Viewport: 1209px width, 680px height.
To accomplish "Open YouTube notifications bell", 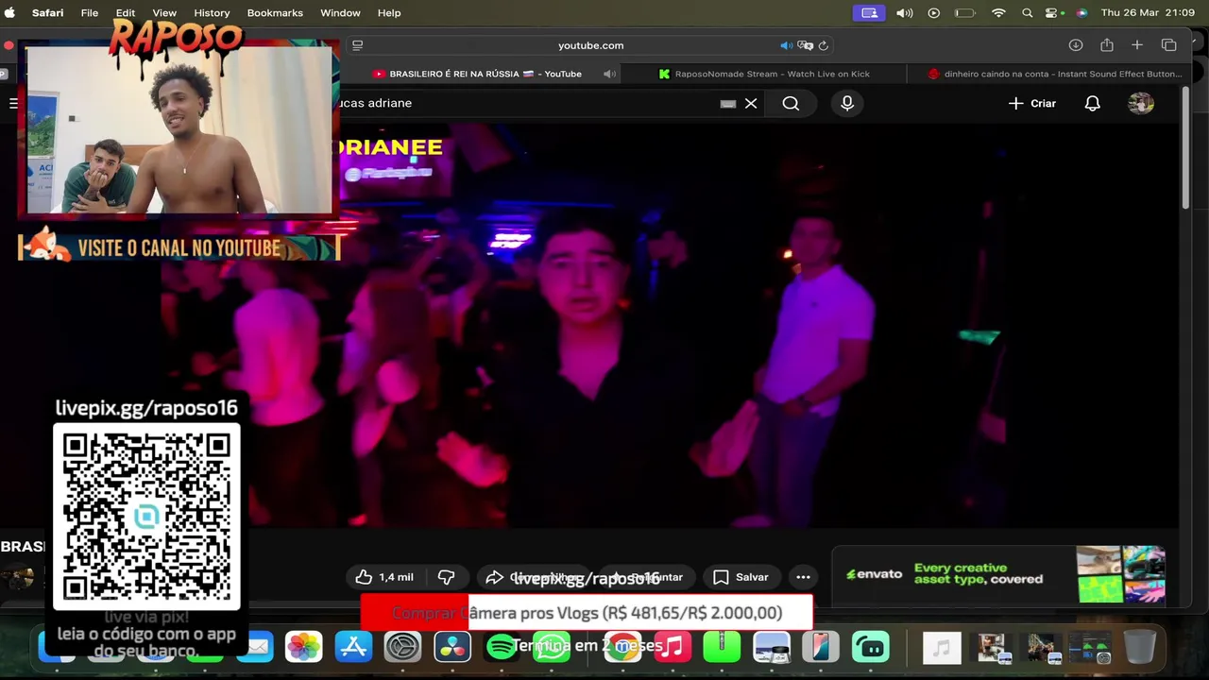I will click(x=1092, y=103).
